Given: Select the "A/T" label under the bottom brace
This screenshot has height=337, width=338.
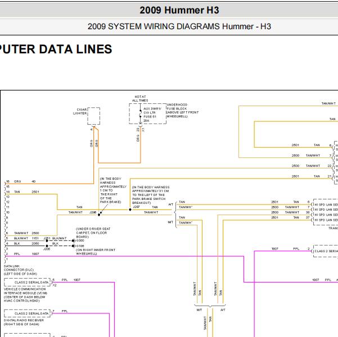Looking at the screenshot, I should (223, 310).
